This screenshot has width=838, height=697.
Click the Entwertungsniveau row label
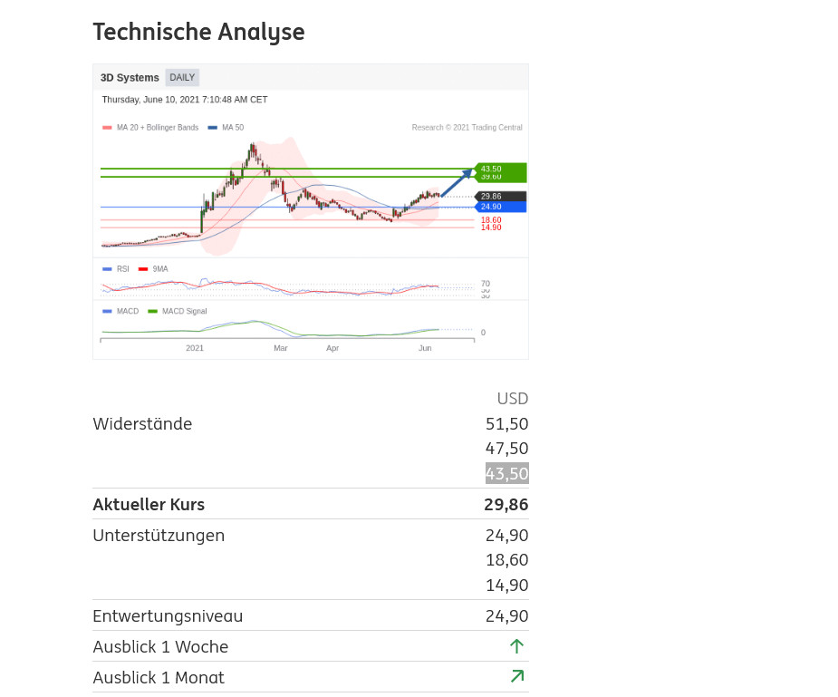[168, 616]
